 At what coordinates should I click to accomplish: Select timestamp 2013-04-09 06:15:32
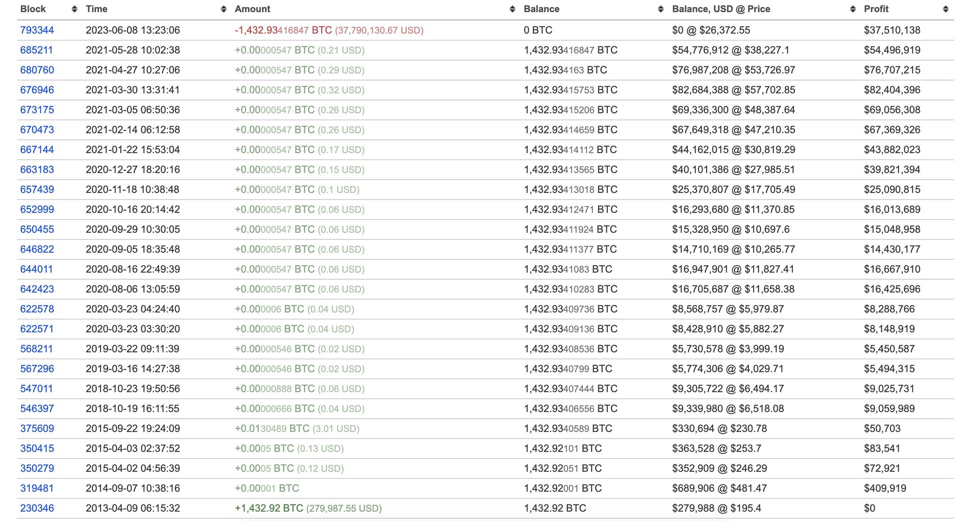click(x=133, y=509)
